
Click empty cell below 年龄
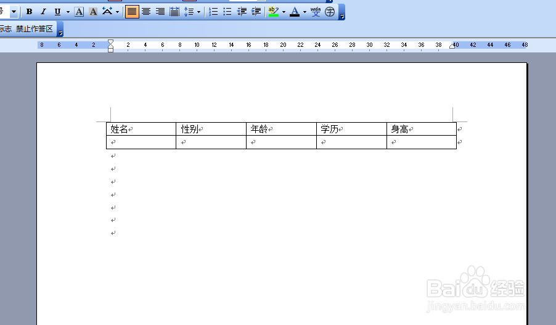coord(281,142)
